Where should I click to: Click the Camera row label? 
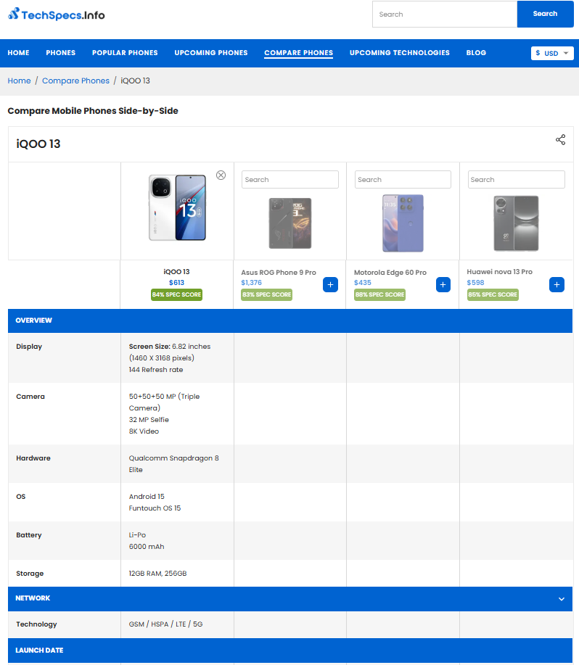click(x=30, y=397)
